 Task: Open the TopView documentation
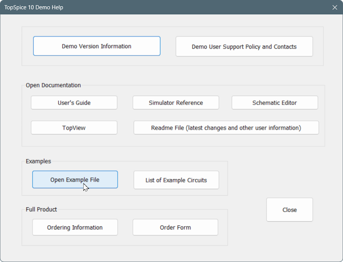click(x=74, y=128)
